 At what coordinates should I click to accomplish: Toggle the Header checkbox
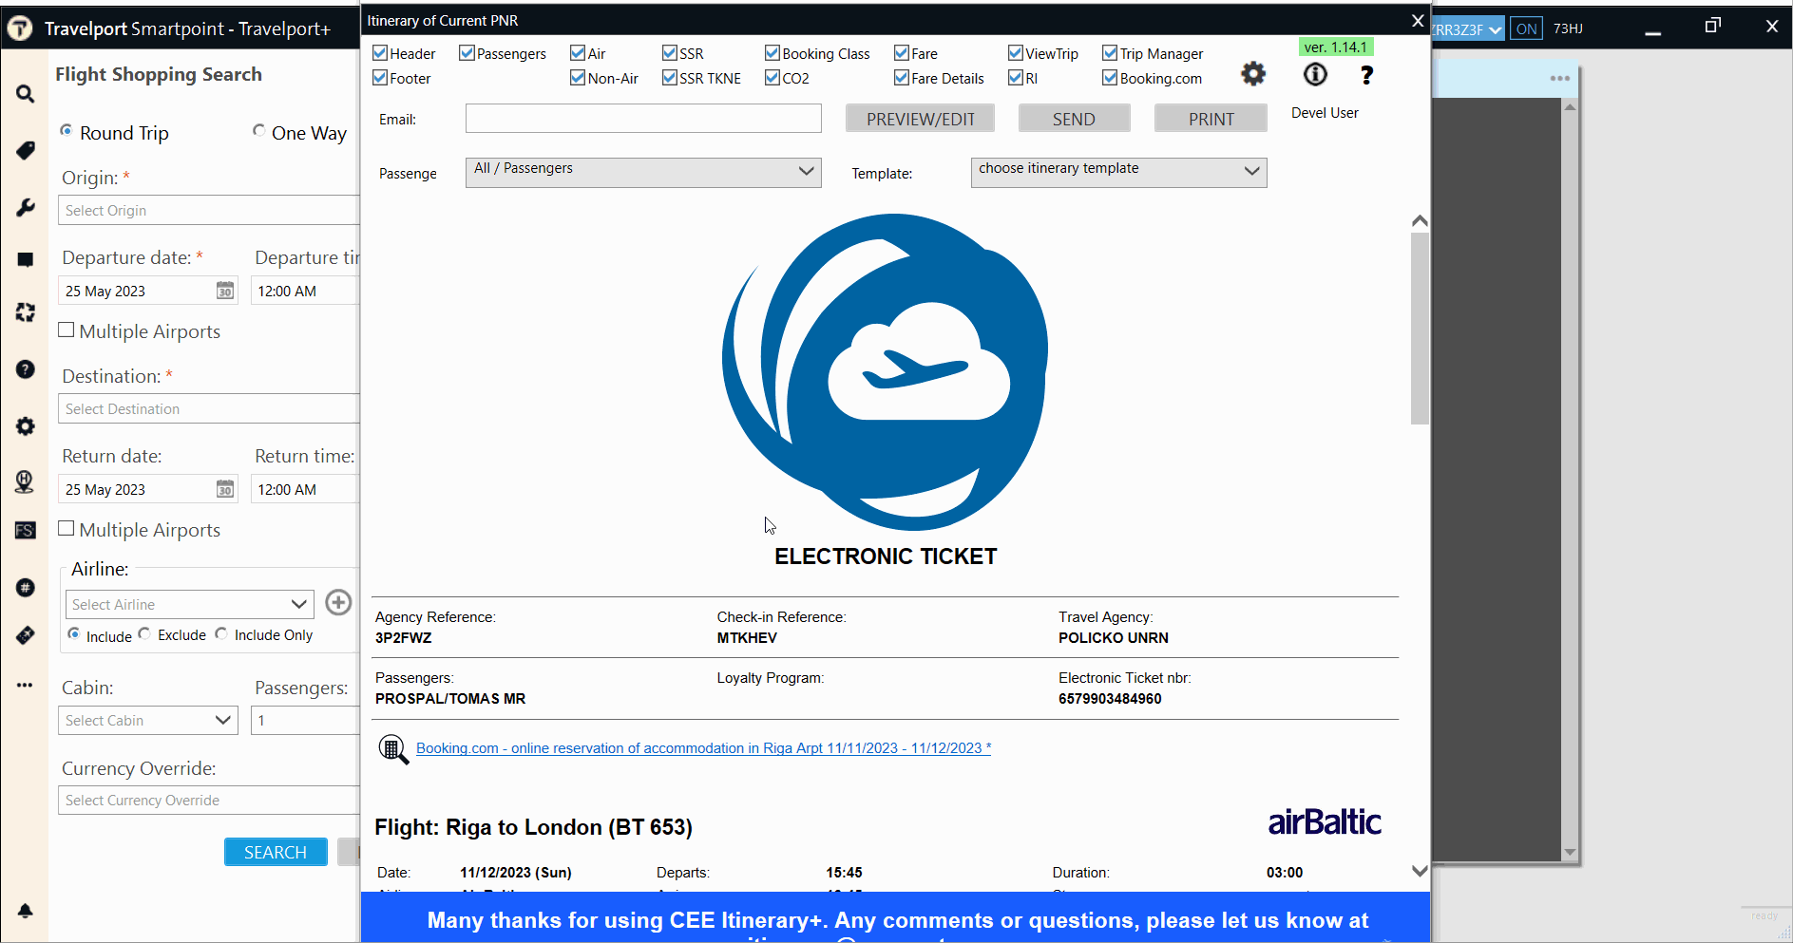[380, 53]
